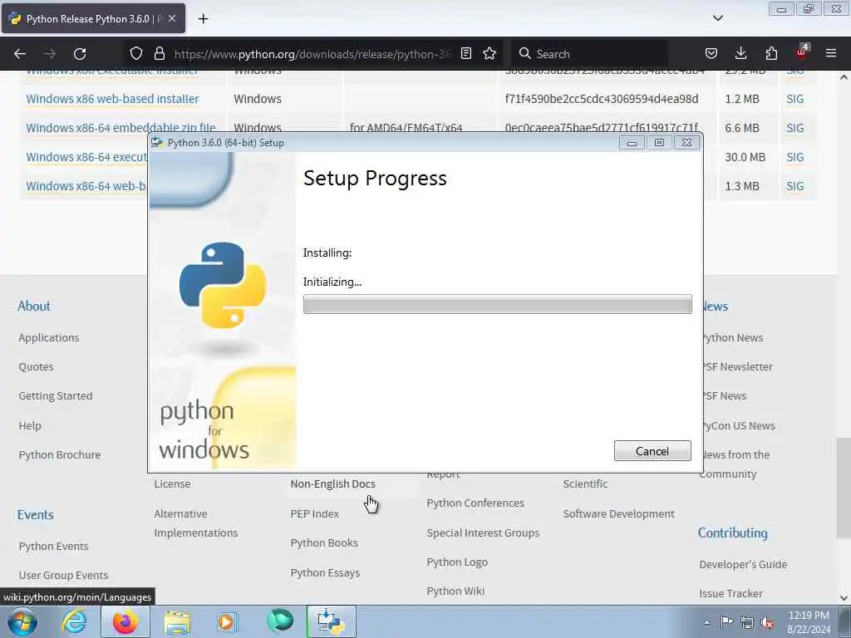Open SIG link for 1.3 MB row
The image size is (851, 638).
coord(794,186)
